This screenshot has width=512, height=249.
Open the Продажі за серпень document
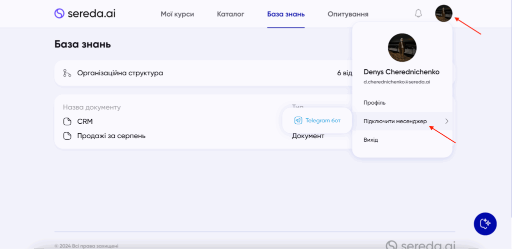pyautogui.click(x=111, y=136)
